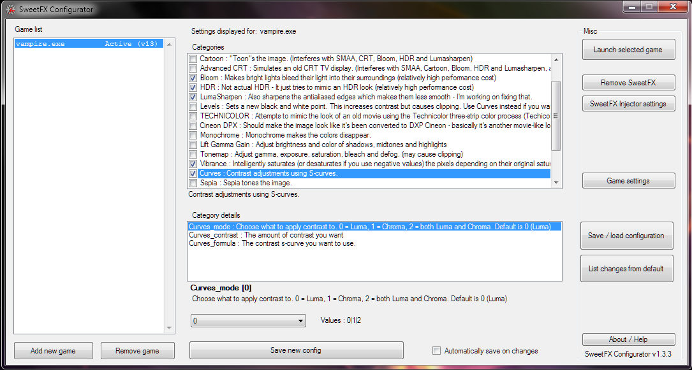Toggle Automatically save on changes
This screenshot has width=692, height=370.
tap(436, 351)
